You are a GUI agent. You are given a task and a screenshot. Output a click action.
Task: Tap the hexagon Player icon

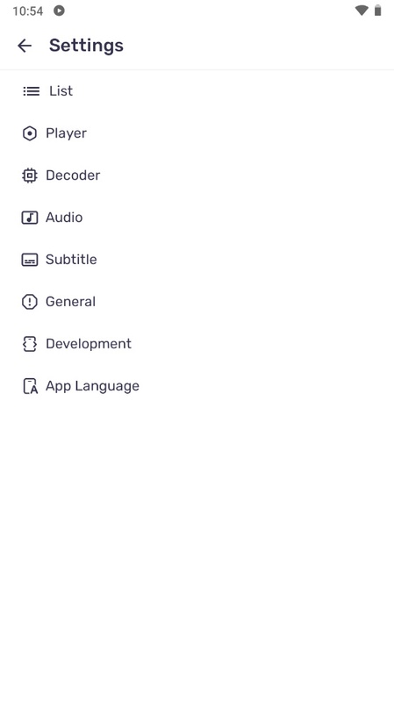pyautogui.click(x=30, y=133)
